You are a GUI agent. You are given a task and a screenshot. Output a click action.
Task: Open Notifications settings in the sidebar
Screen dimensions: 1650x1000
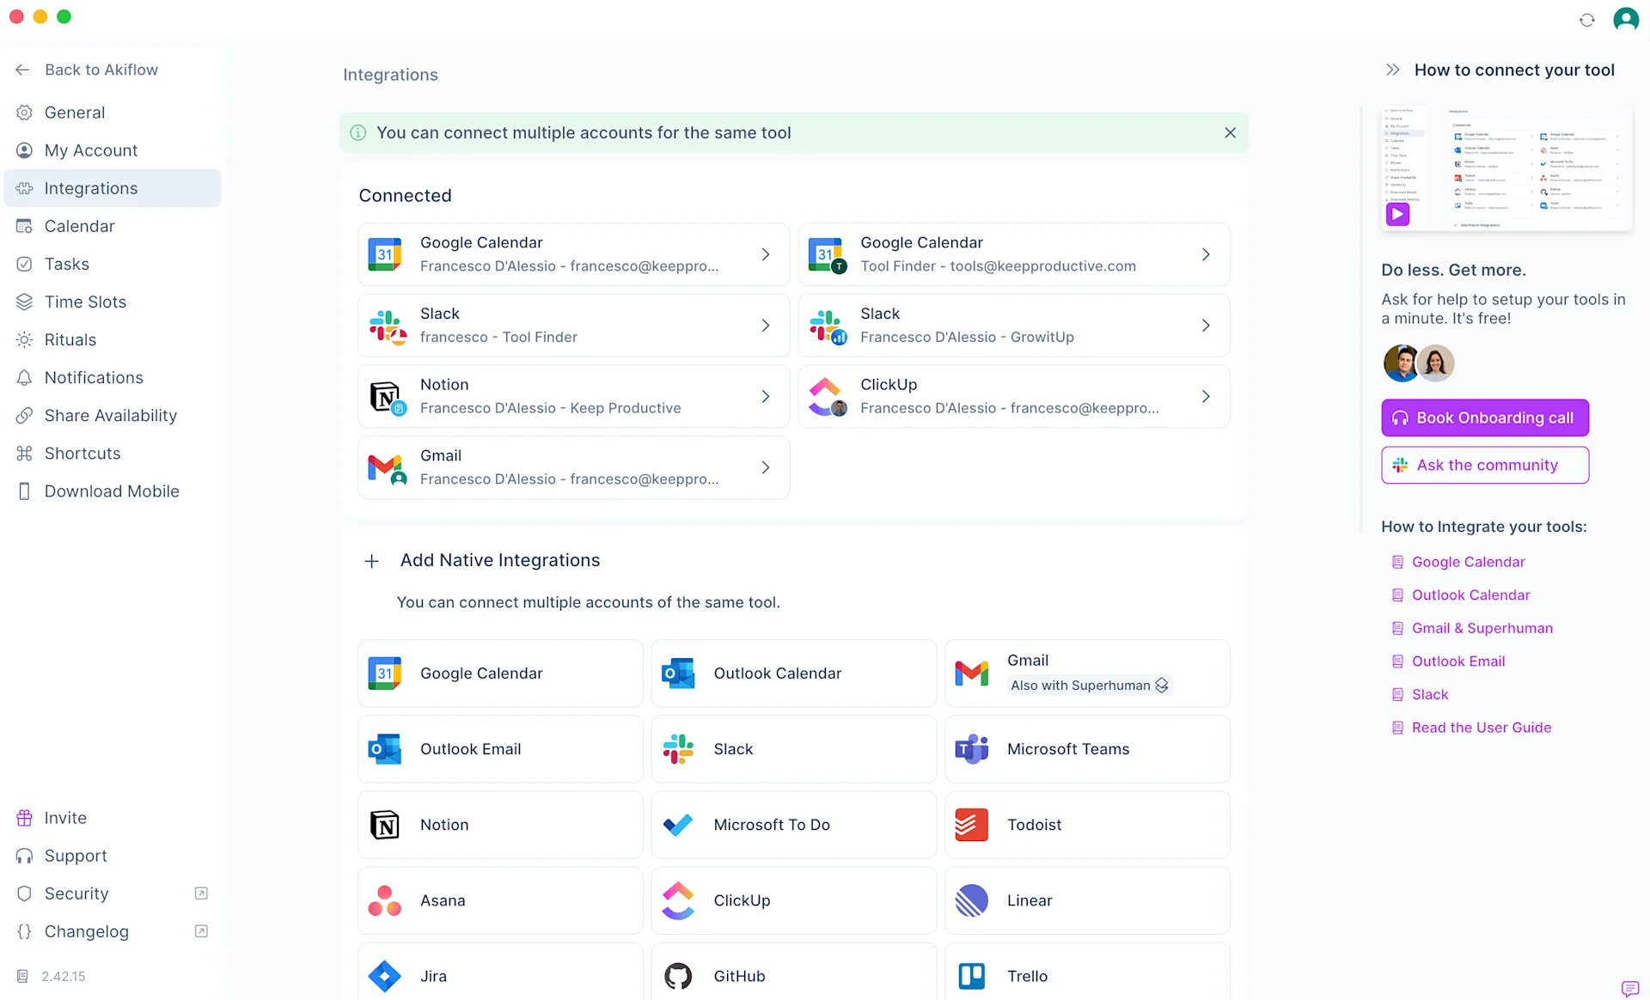(94, 377)
